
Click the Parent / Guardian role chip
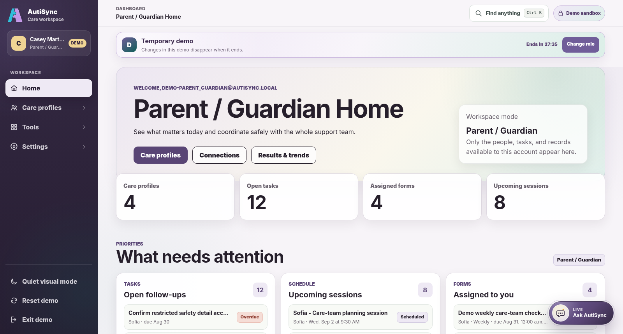pyautogui.click(x=579, y=260)
